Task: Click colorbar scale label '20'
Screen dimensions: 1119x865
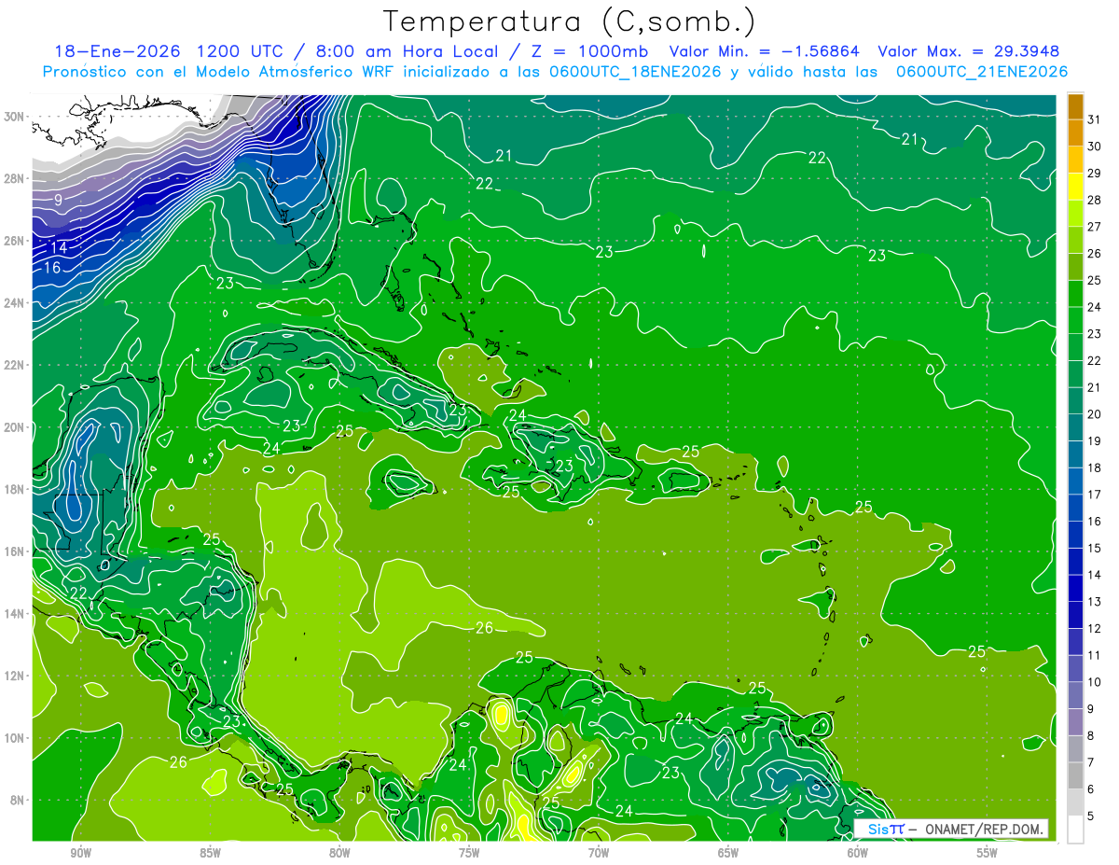Action: [x=1094, y=413]
